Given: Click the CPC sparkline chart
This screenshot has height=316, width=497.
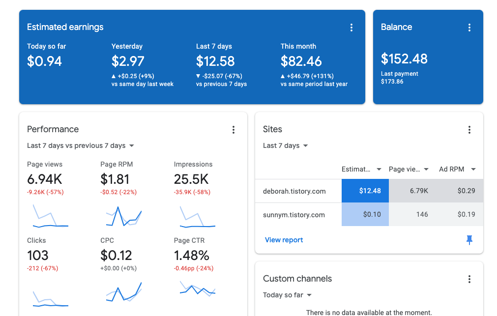Looking at the screenshot, I should [x=123, y=291].
